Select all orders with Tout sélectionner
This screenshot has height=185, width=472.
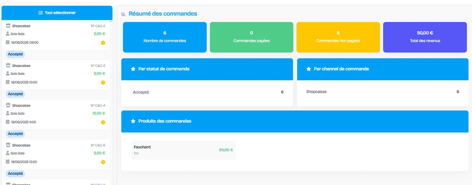tap(57, 13)
